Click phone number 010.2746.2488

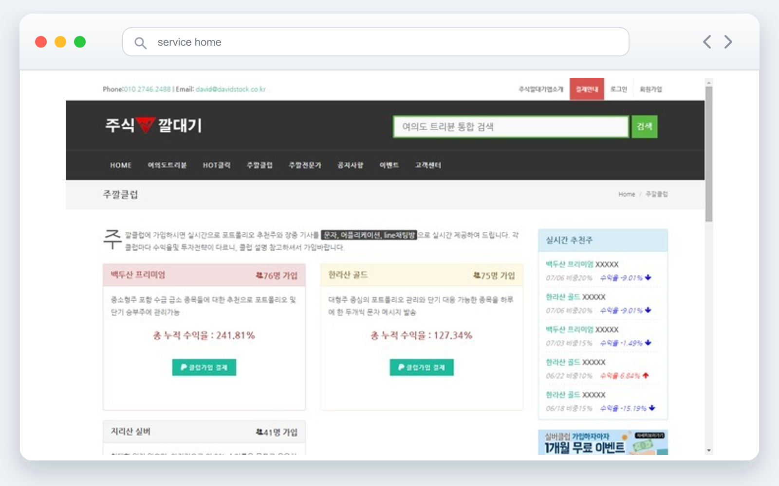[147, 89]
